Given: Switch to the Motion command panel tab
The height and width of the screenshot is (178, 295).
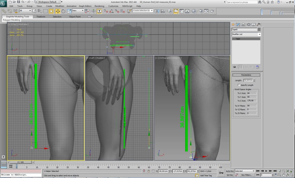Looking at the screenshot, I should click(x=248, y=24).
